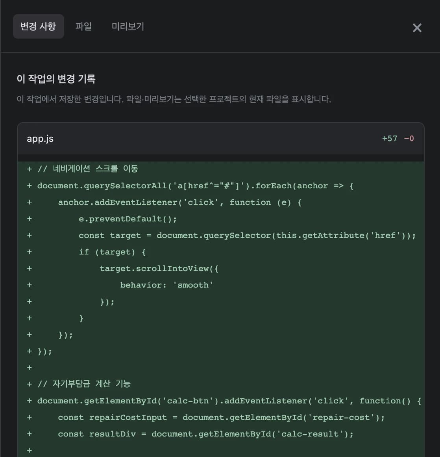
Task: Switch to the 파일 tab
Action: click(83, 26)
